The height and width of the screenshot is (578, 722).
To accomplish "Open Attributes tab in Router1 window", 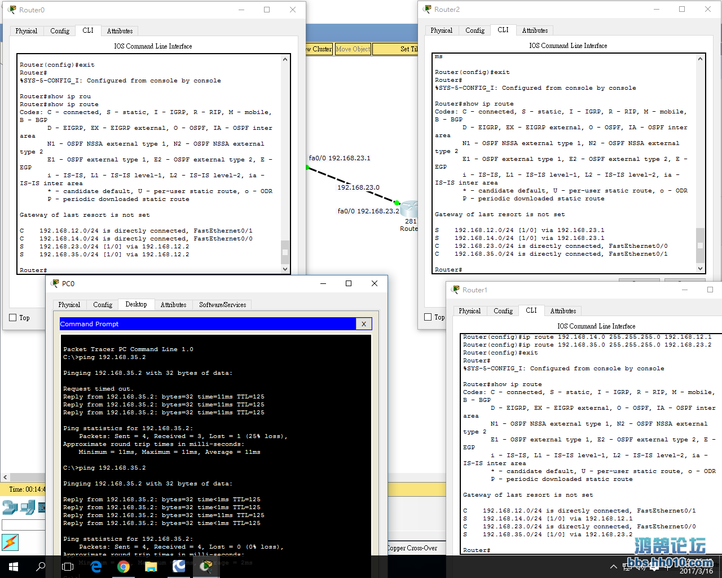I will (563, 311).
